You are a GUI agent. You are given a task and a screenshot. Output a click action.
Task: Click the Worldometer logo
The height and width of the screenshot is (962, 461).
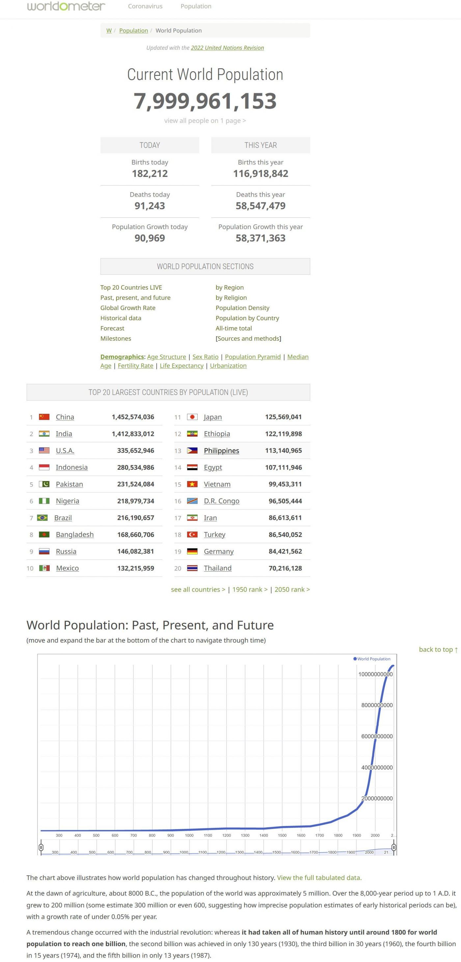point(66,6)
